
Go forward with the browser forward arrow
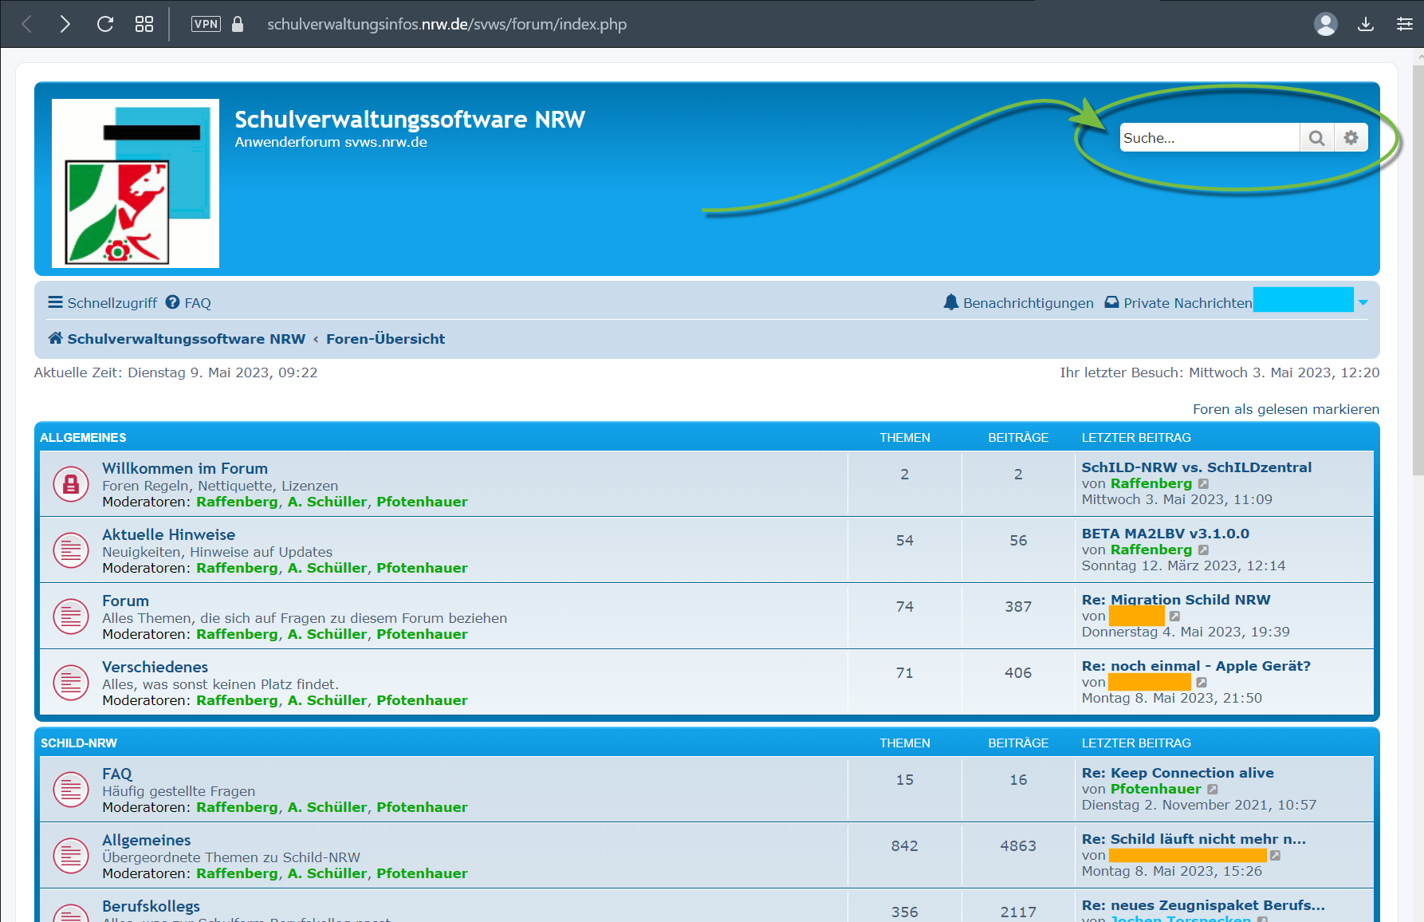(x=65, y=24)
